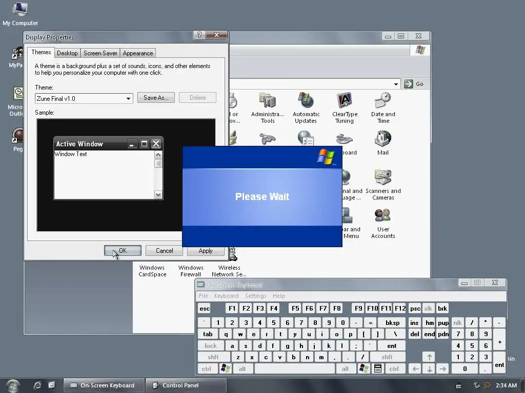Open My Computer desktop icon
This screenshot has width=525, height=393.
click(x=20, y=14)
